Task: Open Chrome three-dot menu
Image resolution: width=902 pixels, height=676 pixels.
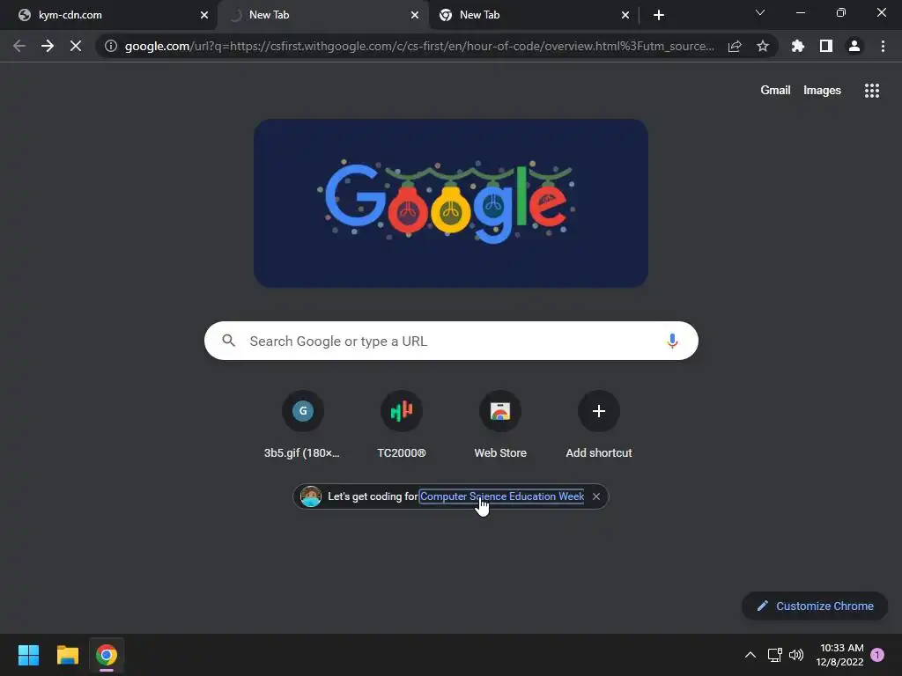Action: point(883,46)
